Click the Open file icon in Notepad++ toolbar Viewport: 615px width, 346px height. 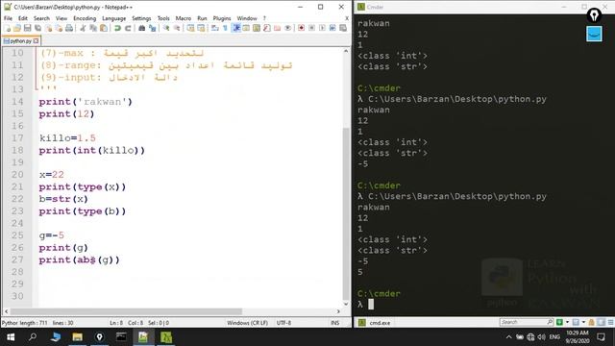[x=17, y=28]
